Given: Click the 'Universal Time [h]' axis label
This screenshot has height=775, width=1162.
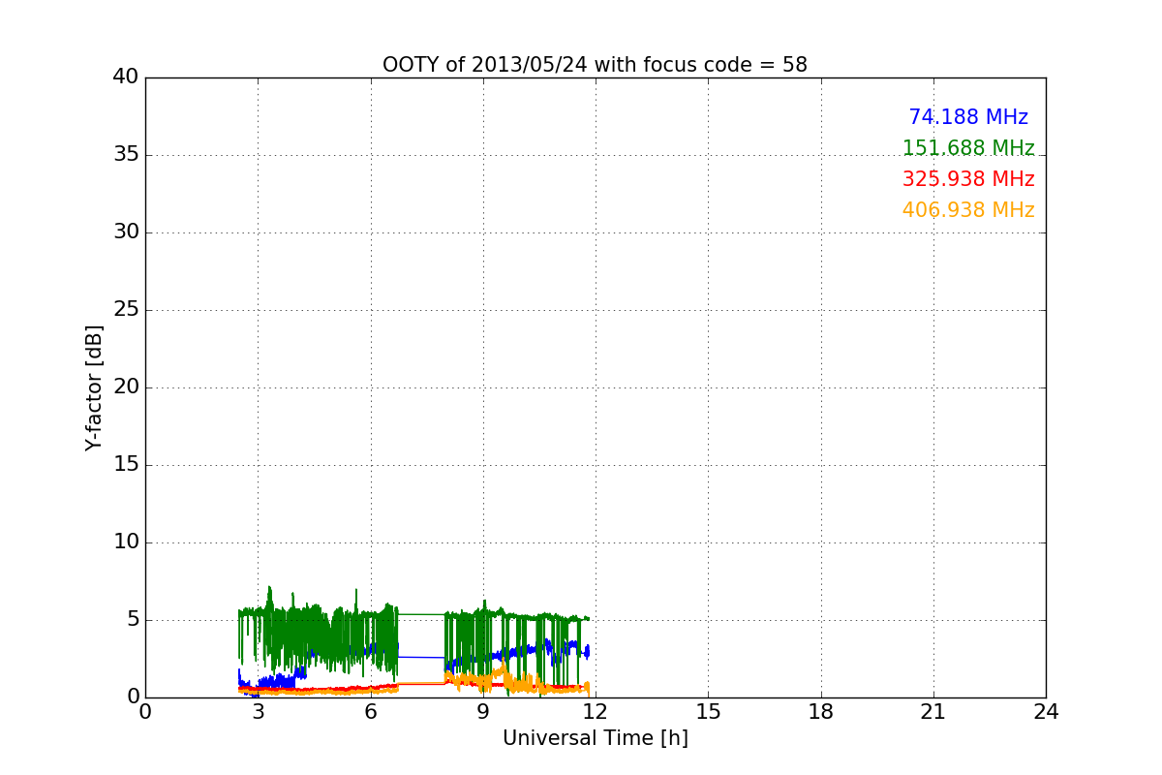Looking at the screenshot, I should coord(595,738).
